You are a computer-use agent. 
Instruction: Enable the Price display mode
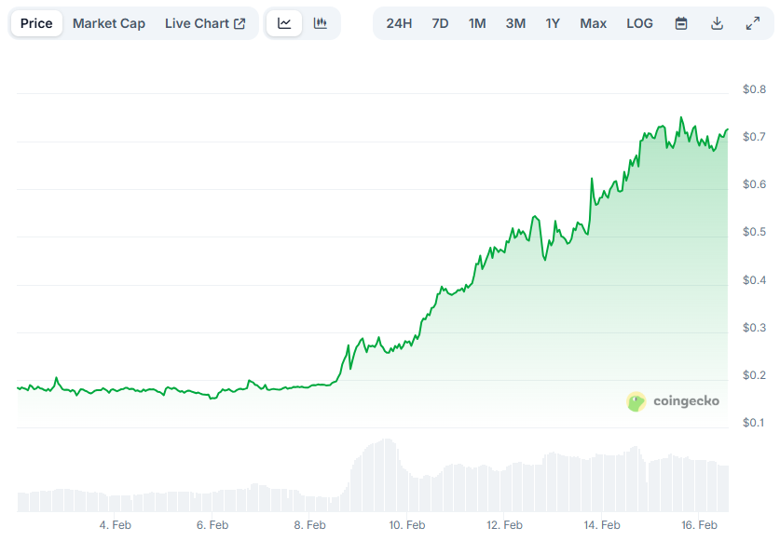[x=35, y=22]
